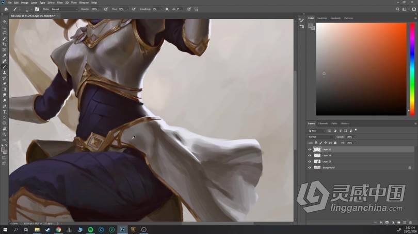Image resolution: width=418 pixels, height=234 pixels.
Task: Toggle airbrush build-up button
Action: click(x=134, y=9)
